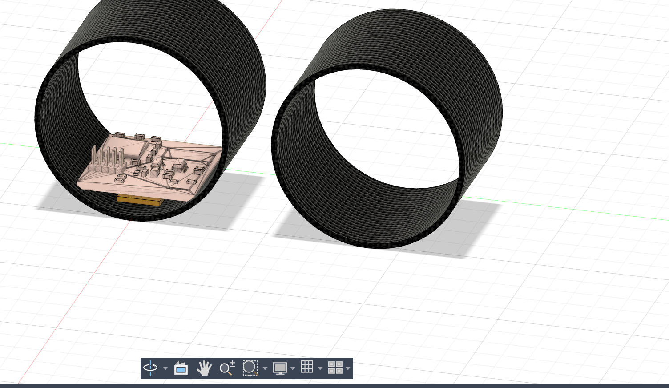Select the Pan tool

(204, 368)
